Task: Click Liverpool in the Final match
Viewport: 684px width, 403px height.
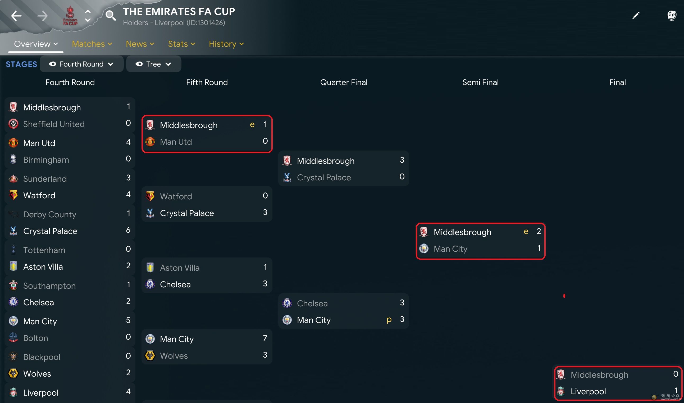Action: click(588, 391)
